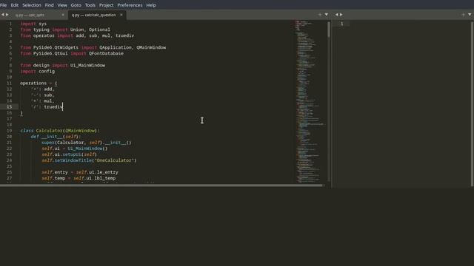This screenshot has width=474, height=266.
Task: Click 'self.ui.le_entry' on line 26
Action: click(x=97, y=172)
